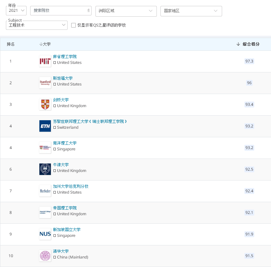
Task: Open the Subject 工程技术 dropdown
Action: coord(37,25)
